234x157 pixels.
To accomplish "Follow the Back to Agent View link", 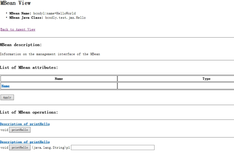I will click(x=18, y=29).
